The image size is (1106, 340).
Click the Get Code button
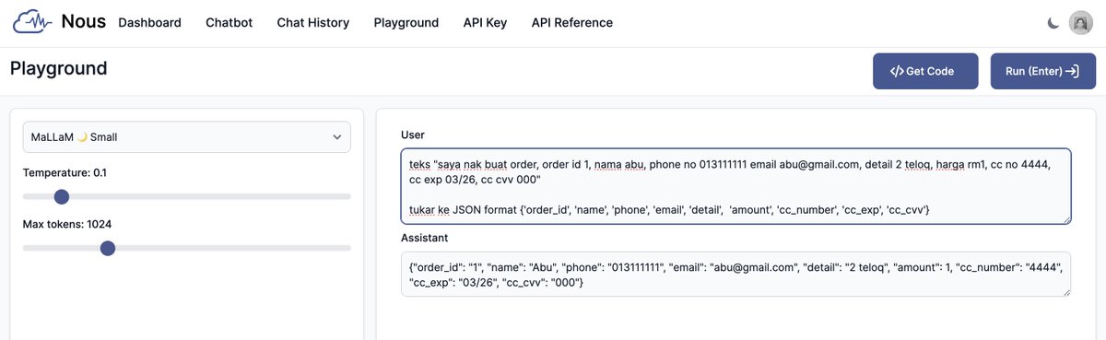[x=925, y=71]
